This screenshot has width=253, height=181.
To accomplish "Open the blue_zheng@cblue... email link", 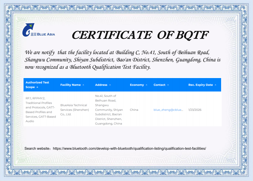I will tap(168, 110).
